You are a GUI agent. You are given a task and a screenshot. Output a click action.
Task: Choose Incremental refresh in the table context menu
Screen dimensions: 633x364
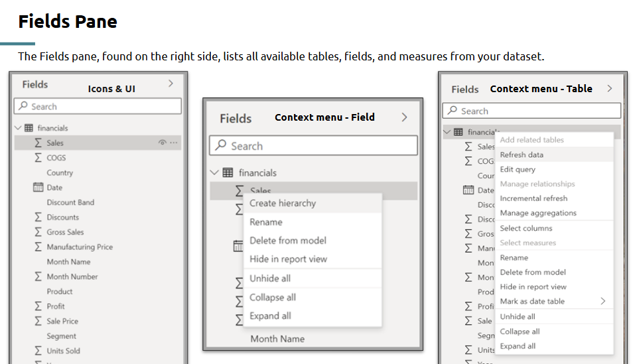554,198
